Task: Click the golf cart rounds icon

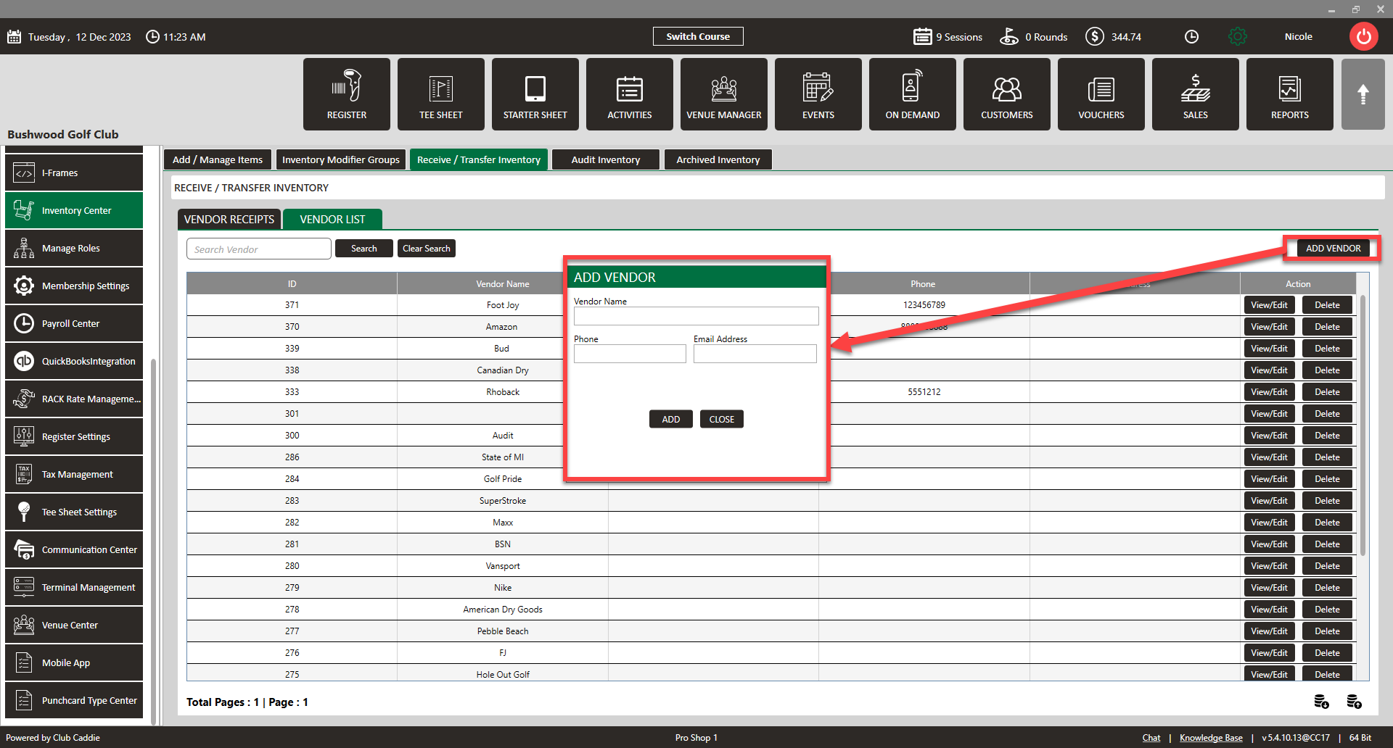Action: coord(1009,36)
